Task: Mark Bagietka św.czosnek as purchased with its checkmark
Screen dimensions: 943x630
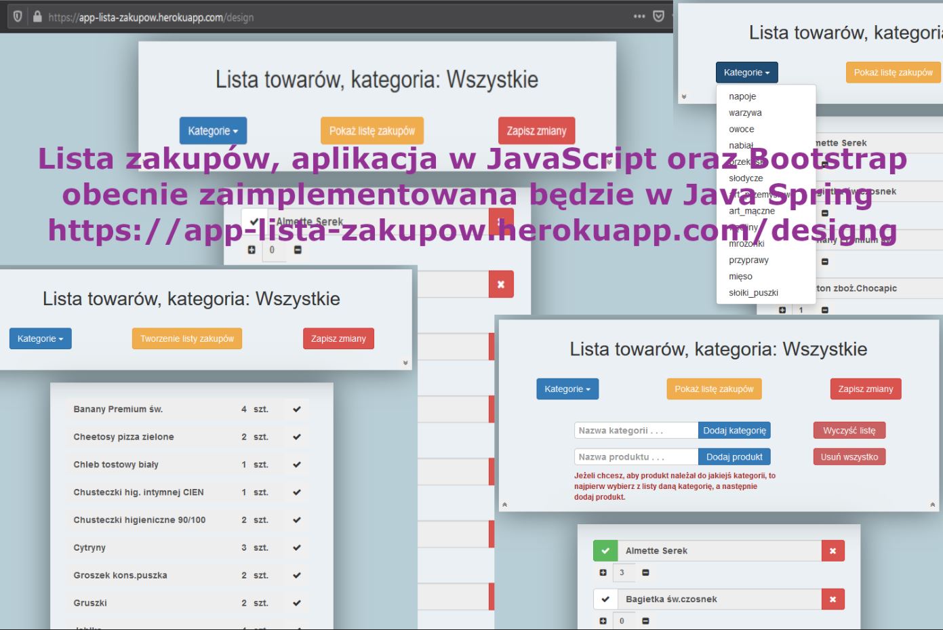Action: [605, 599]
